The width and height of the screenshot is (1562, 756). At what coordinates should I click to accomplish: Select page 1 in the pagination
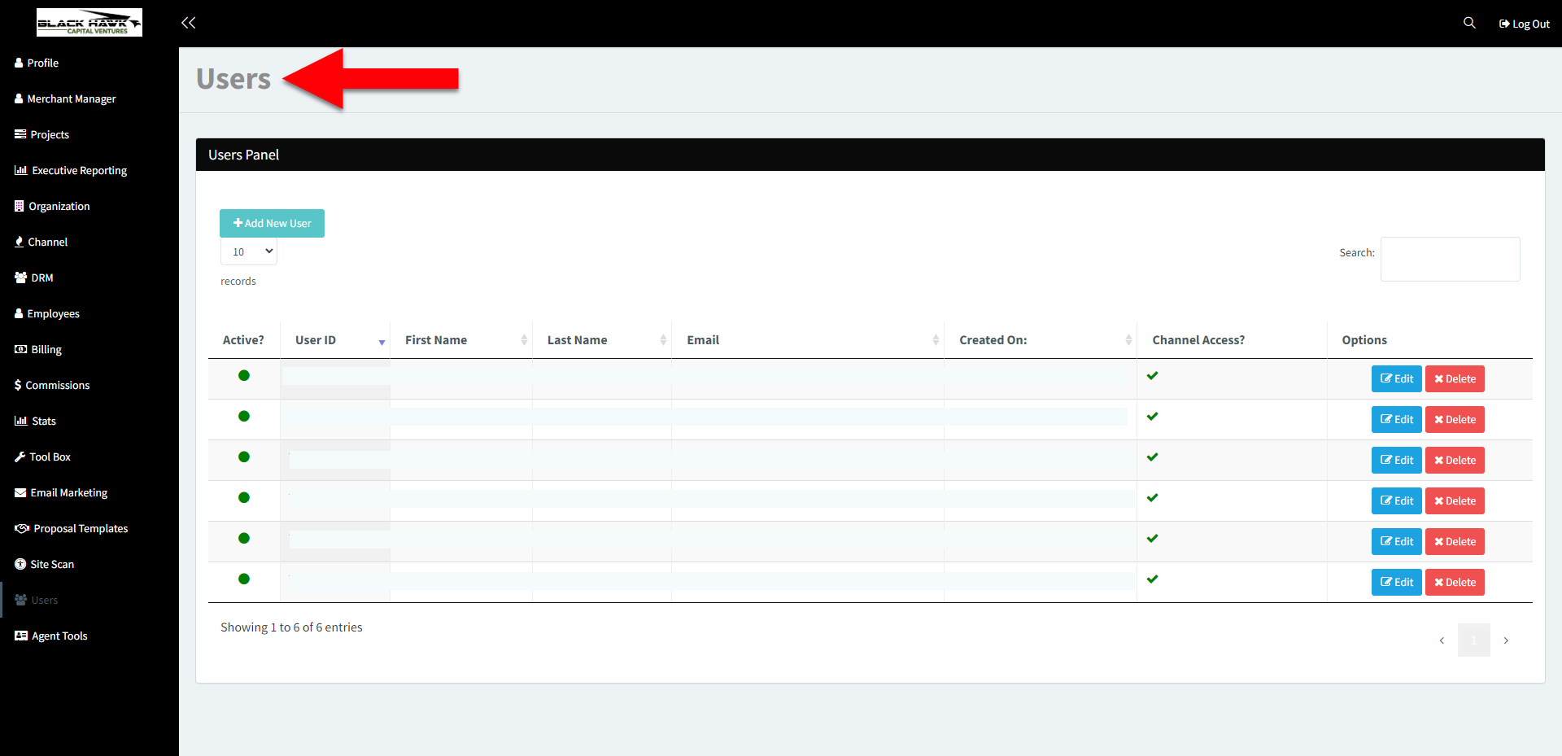[1473, 640]
